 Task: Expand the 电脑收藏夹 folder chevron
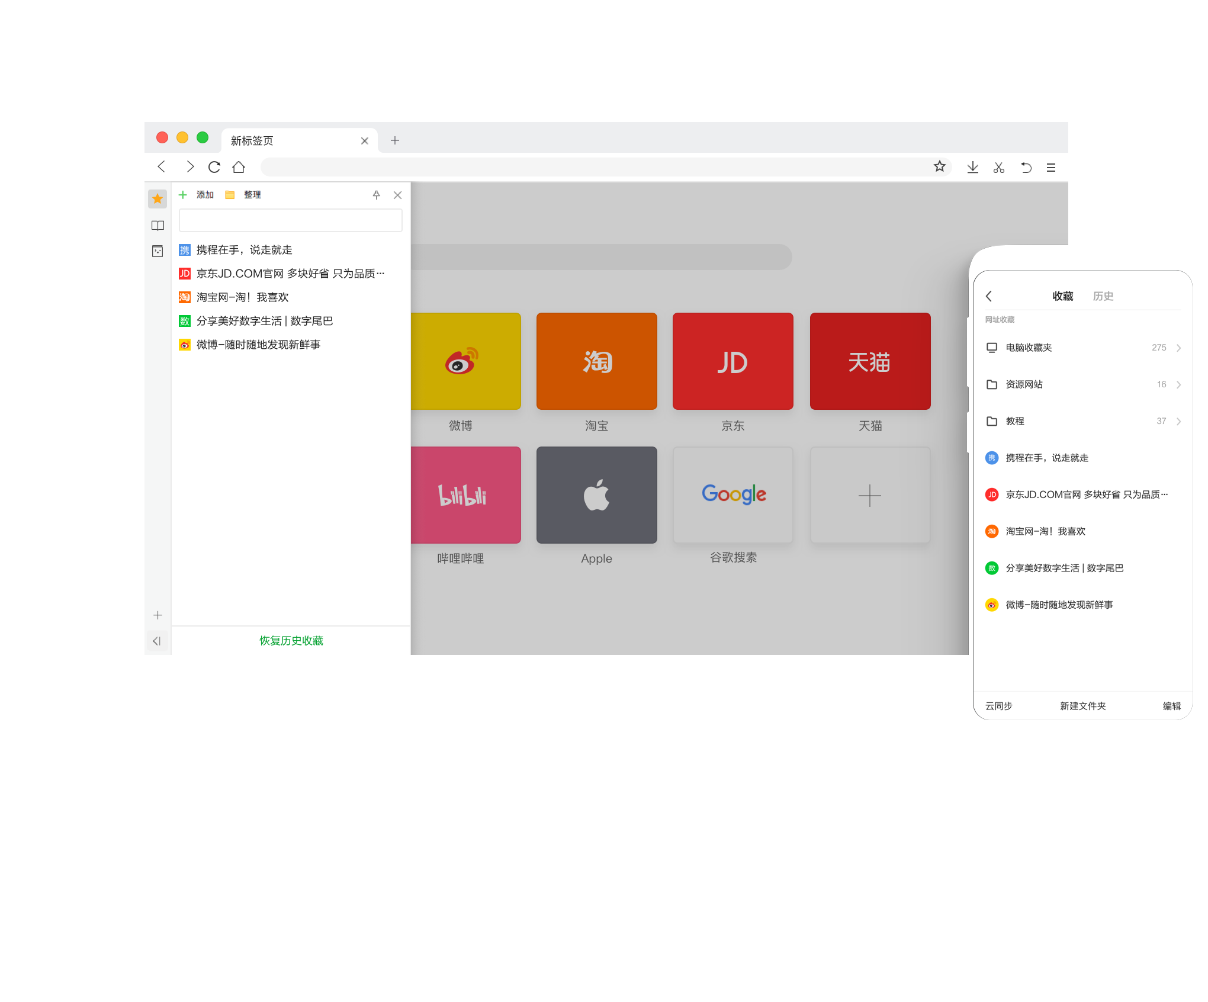(x=1178, y=348)
